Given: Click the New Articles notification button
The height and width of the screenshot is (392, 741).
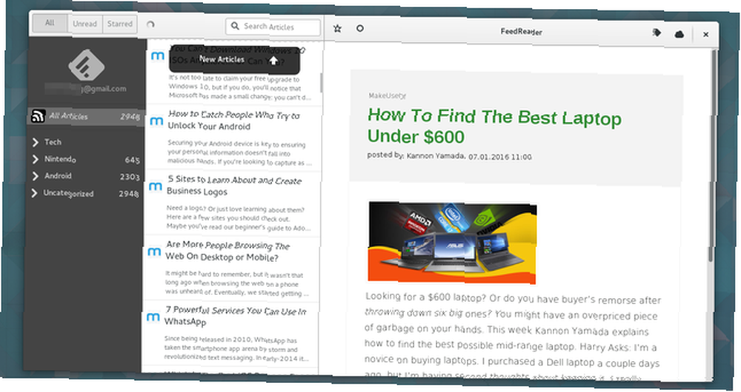Looking at the screenshot, I should pyautogui.click(x=234, y=60).
